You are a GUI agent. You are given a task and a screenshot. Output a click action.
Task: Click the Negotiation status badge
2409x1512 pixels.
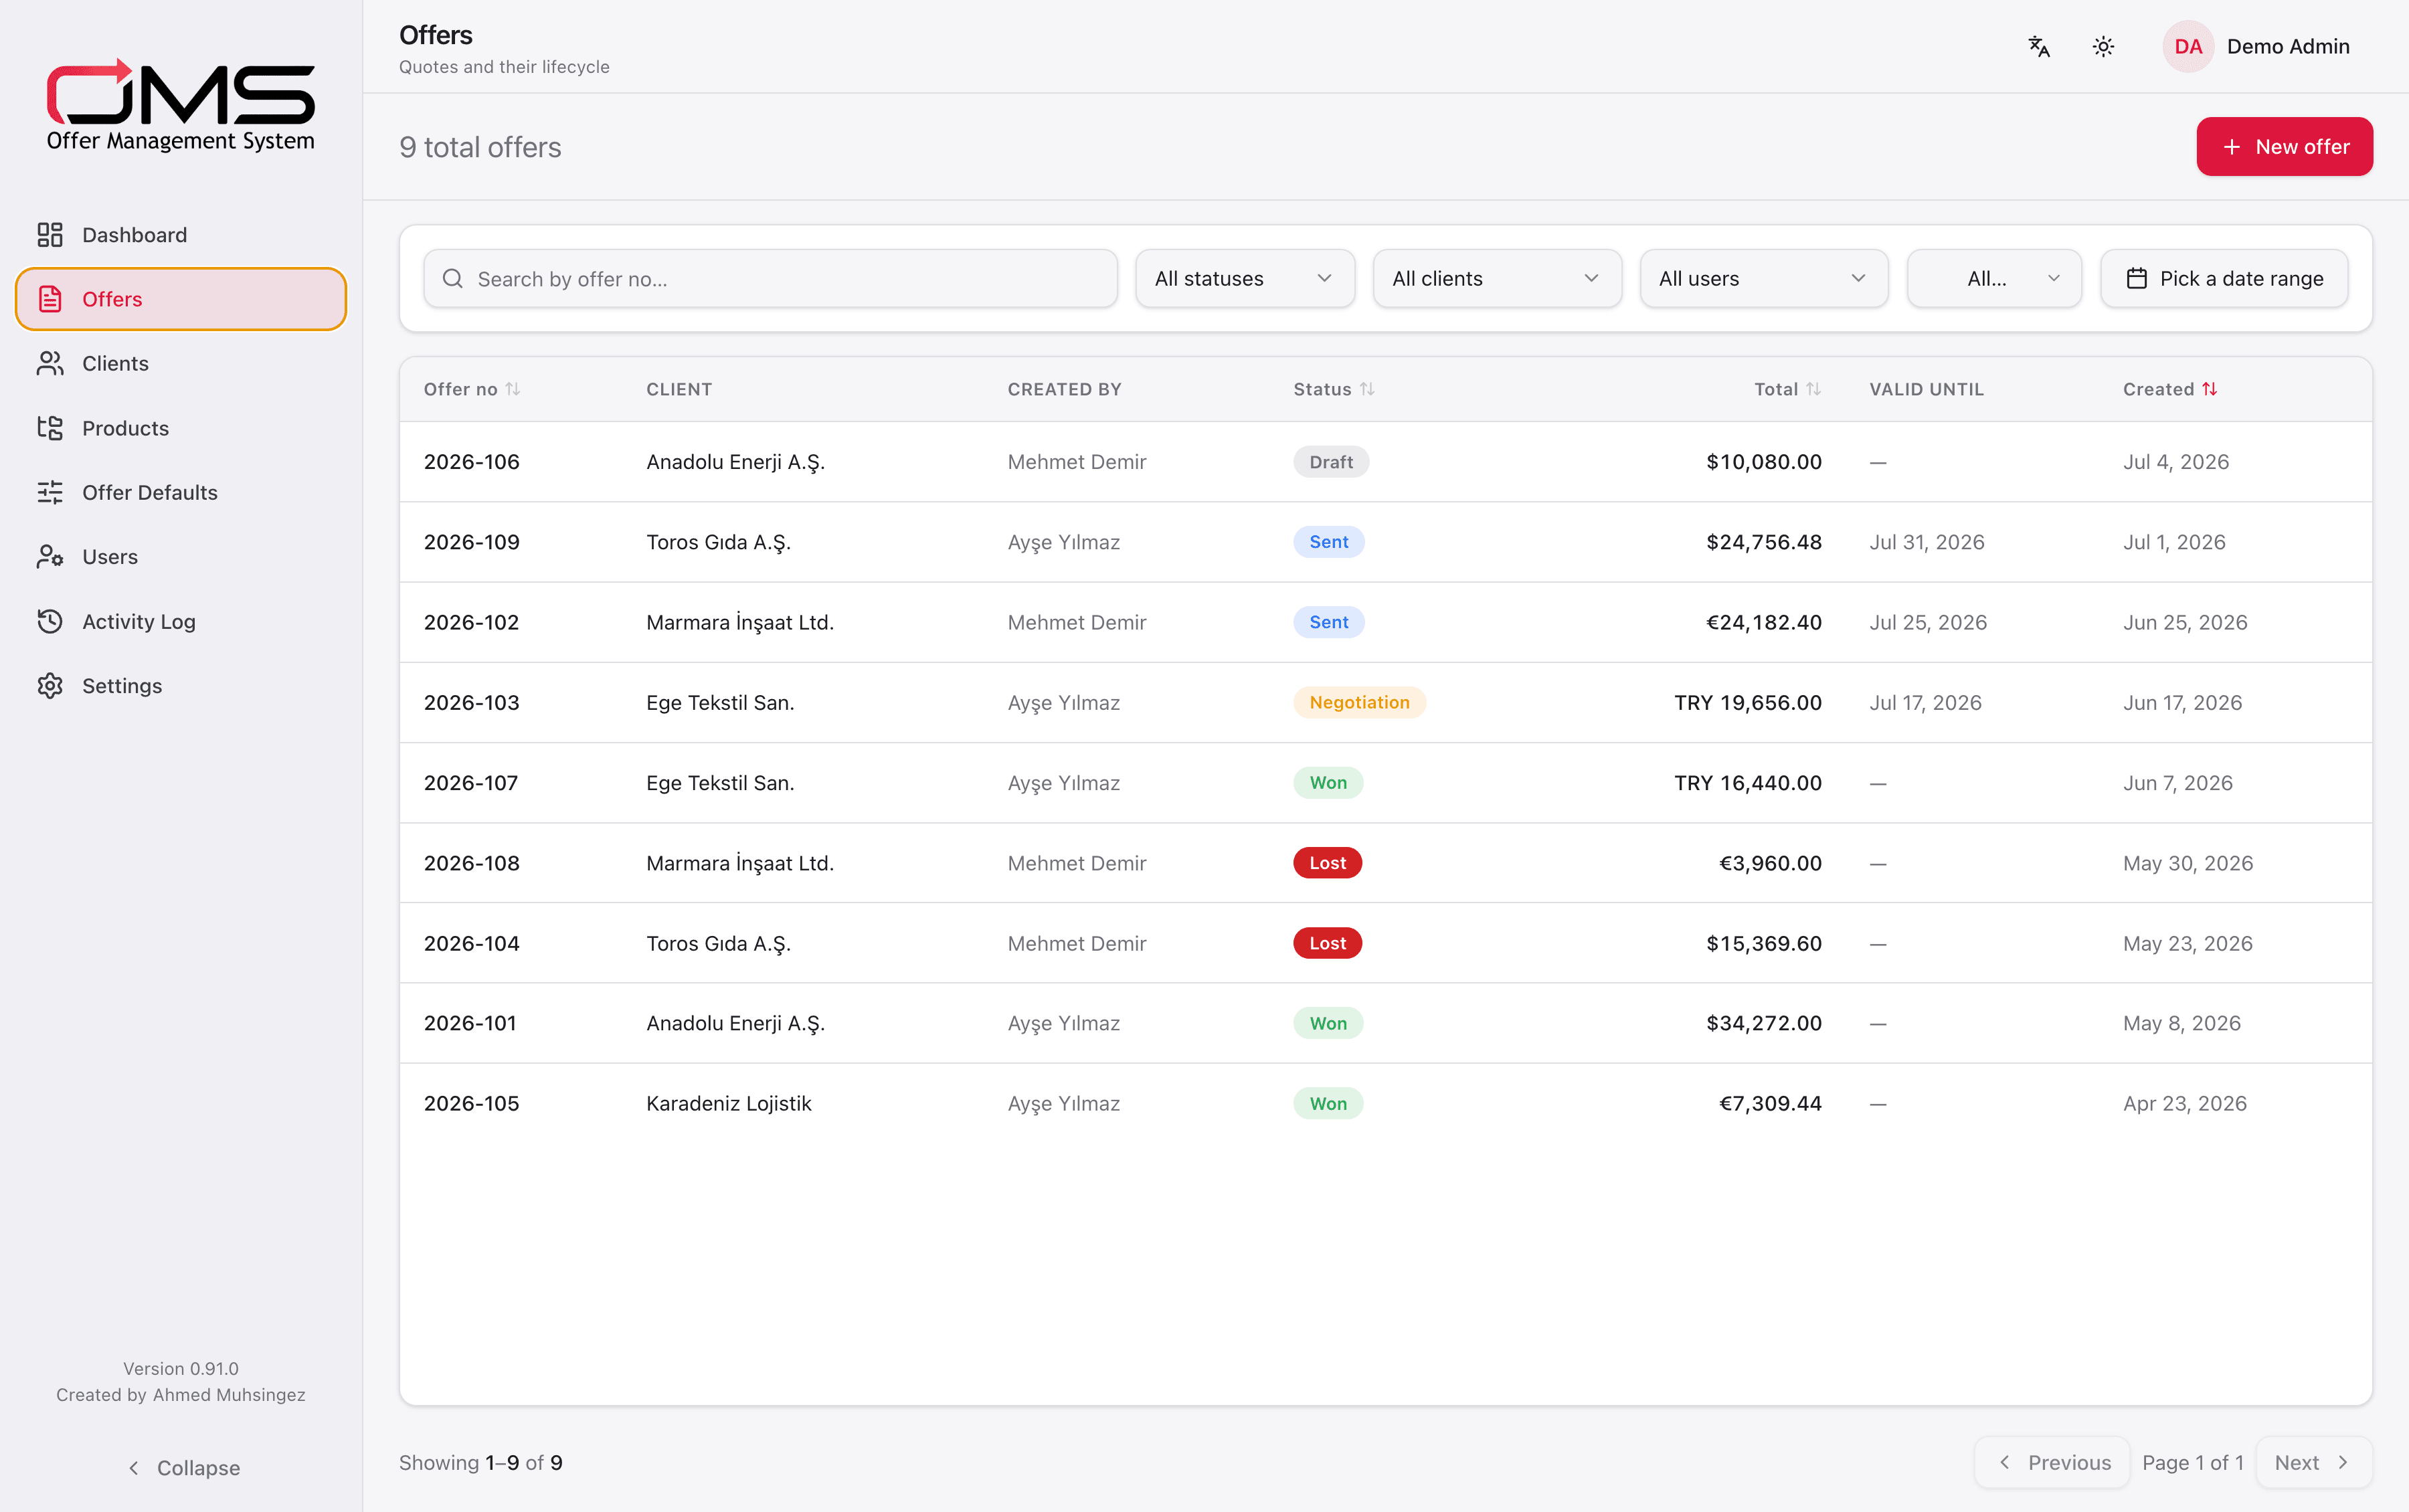[x=1359, y=702]
